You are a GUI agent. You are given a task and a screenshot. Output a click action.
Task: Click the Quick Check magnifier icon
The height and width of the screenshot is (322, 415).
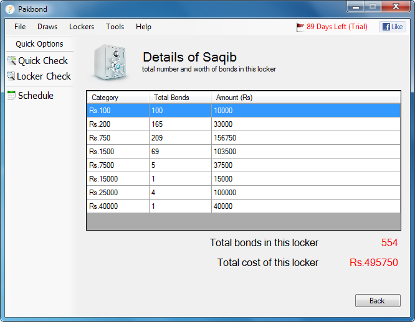pyautogui.click(x=11, y=60)
